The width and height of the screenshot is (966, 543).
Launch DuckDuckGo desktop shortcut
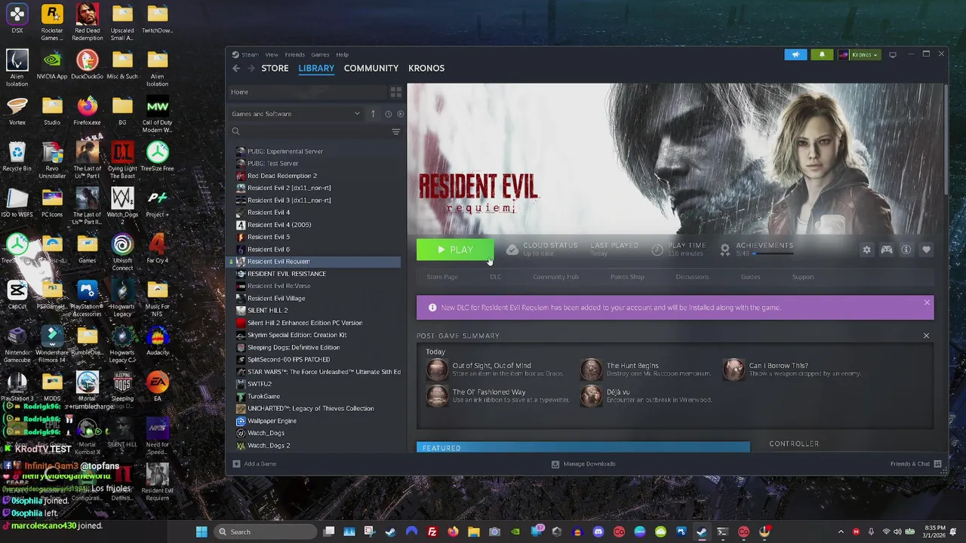pyautogui.click(x=87, y=64)
